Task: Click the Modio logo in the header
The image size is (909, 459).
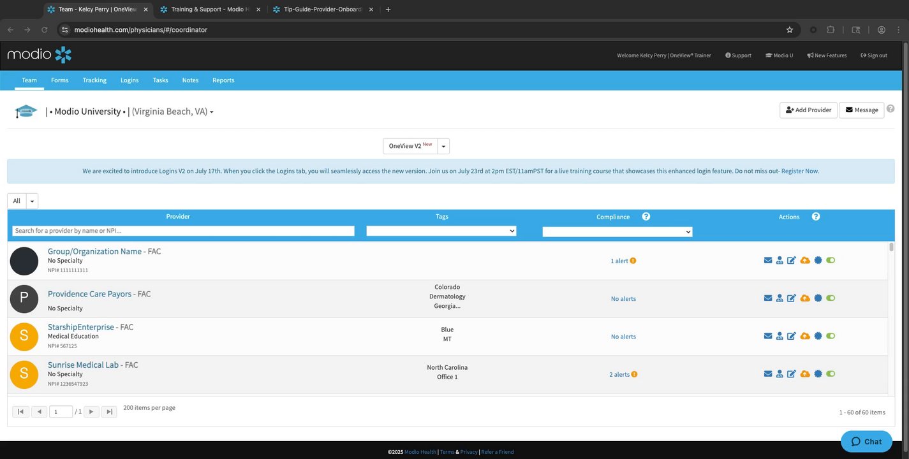Action: point(40,55)
